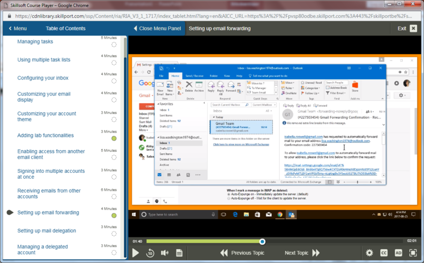Click the OneNote button in Outlook's Move group
Image resolution: width=424 pixels, height=263 pixels.
288,93
